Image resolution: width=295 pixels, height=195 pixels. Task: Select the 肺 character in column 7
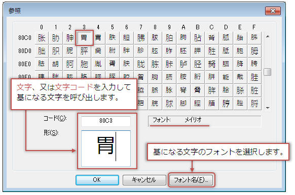[141, 38]
